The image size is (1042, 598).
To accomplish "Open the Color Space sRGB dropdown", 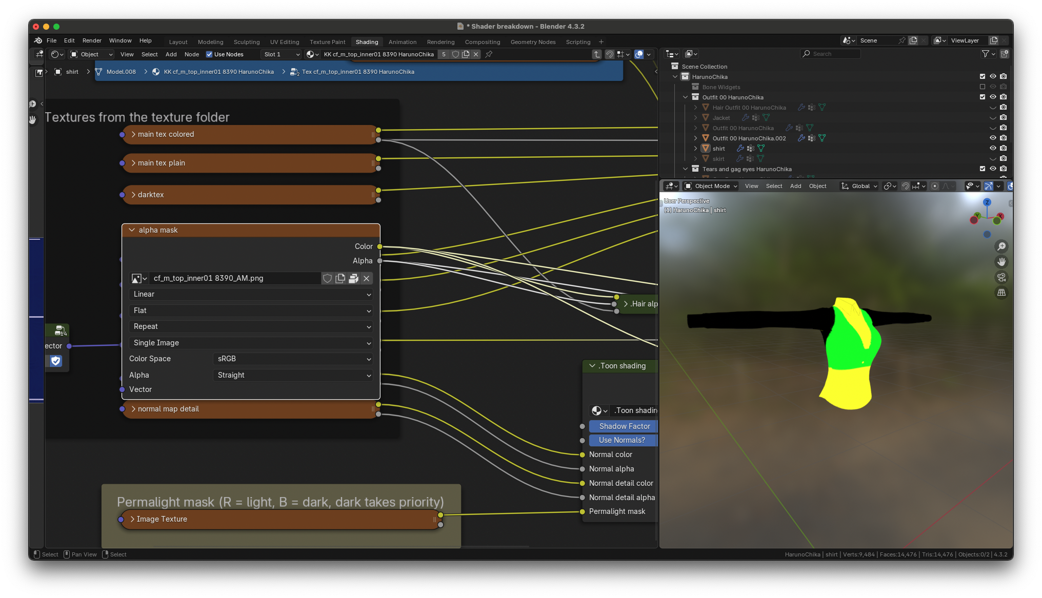I will tap(292, 359).
